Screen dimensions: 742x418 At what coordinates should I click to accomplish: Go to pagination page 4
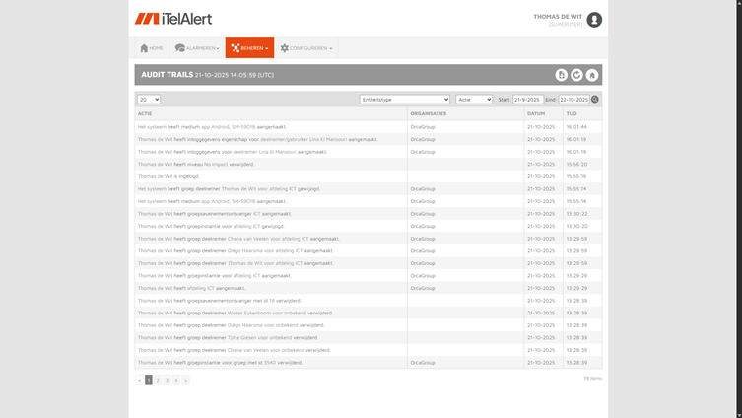click(x=176, y=380)
